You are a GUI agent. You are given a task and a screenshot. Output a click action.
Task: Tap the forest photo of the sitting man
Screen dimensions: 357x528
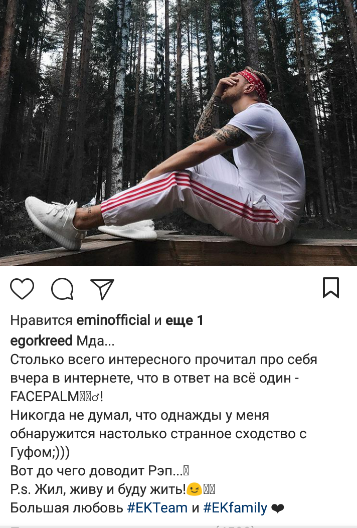point(178,133)
